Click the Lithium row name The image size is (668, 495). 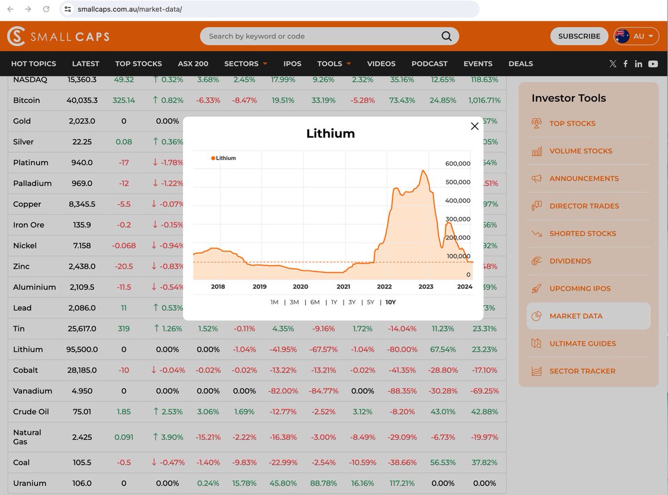click(28, 349)
